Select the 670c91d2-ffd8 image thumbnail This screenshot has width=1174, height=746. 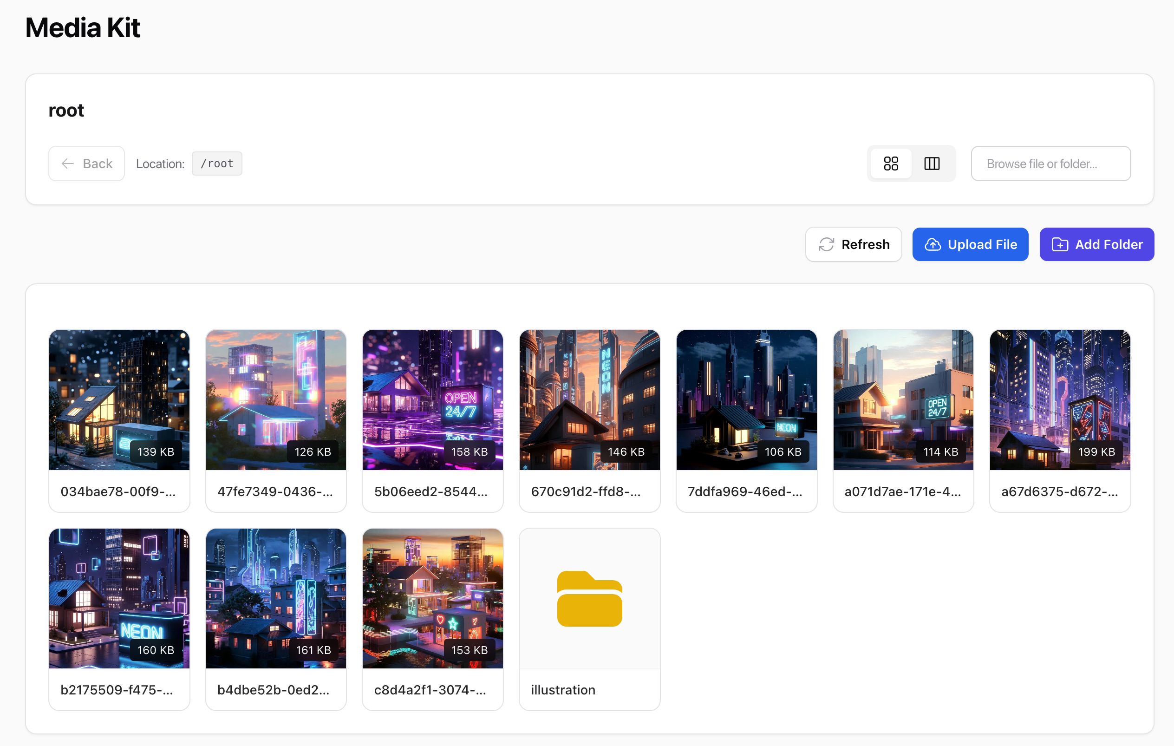589,399
